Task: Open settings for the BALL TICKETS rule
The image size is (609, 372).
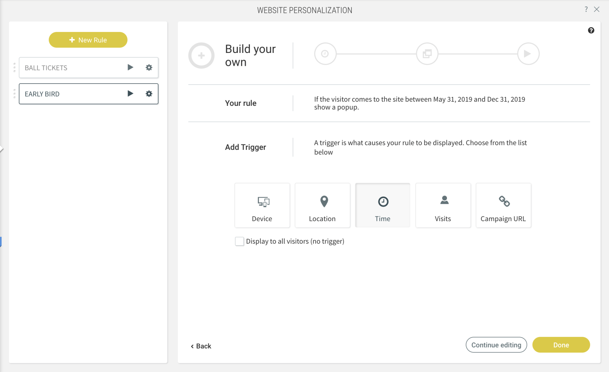Action: pos(149,67)
